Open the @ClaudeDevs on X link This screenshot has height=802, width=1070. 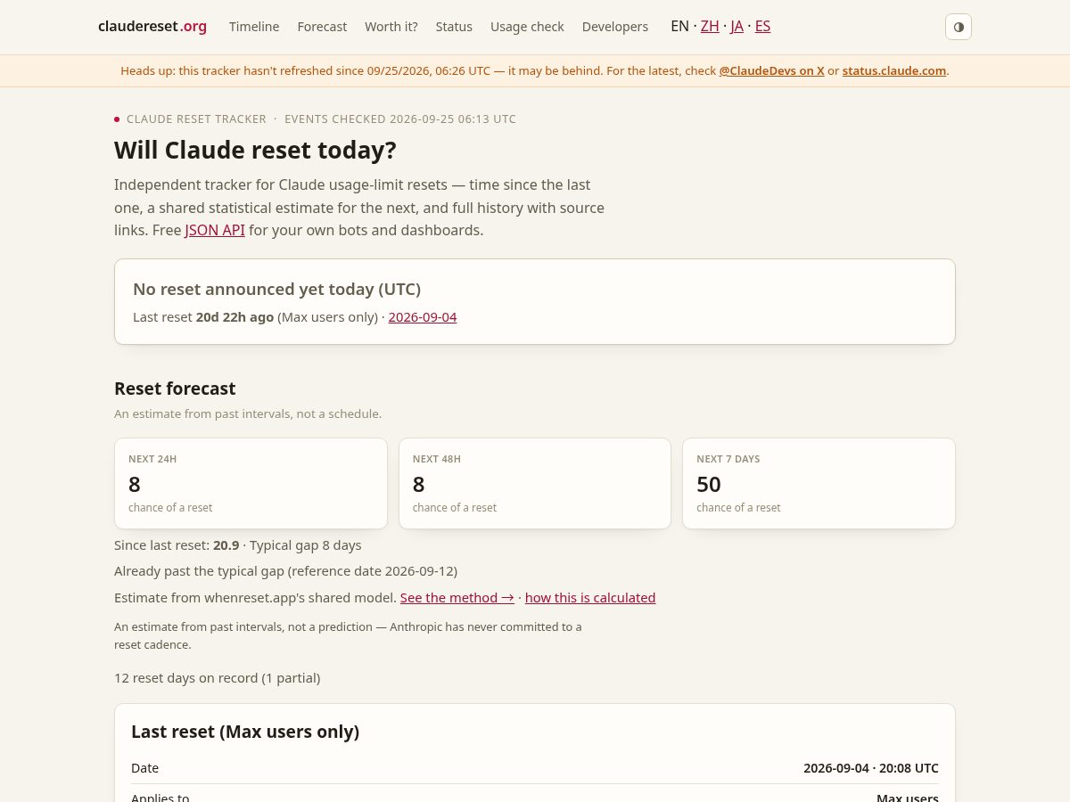point(771,70)
